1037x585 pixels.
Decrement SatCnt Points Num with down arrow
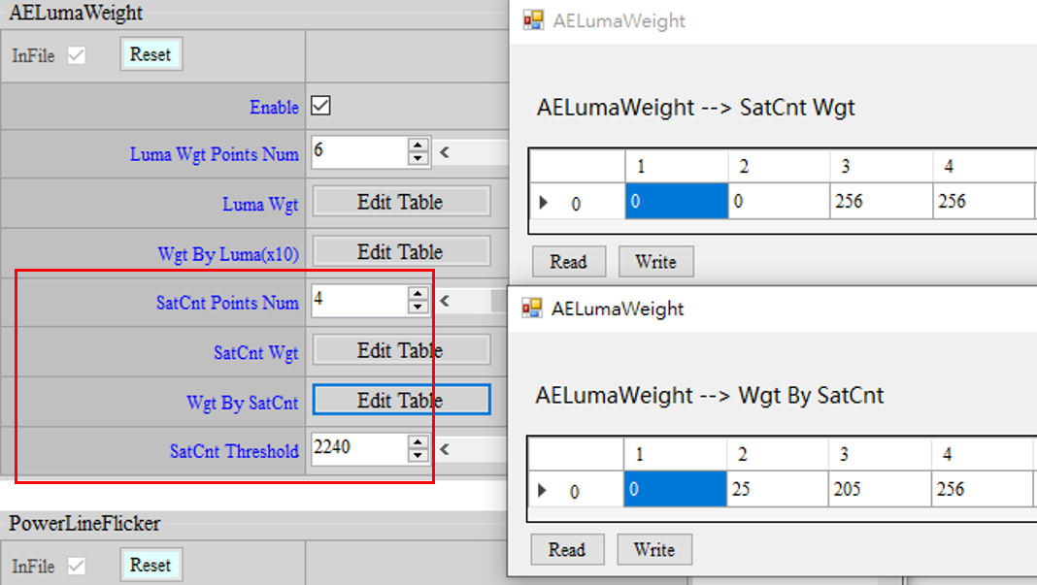[418, 306]
